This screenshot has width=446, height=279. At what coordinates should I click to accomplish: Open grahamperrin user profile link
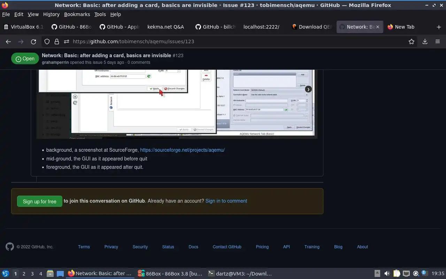tap(55, 62)
